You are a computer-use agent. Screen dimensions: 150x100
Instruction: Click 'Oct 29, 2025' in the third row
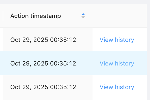point(29,87)
